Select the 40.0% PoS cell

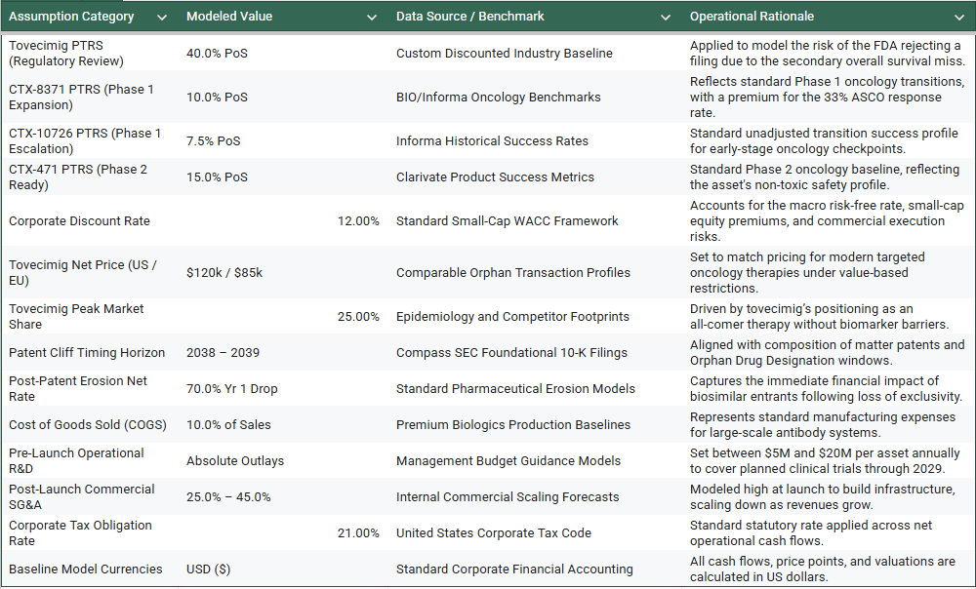coord(283,54)
